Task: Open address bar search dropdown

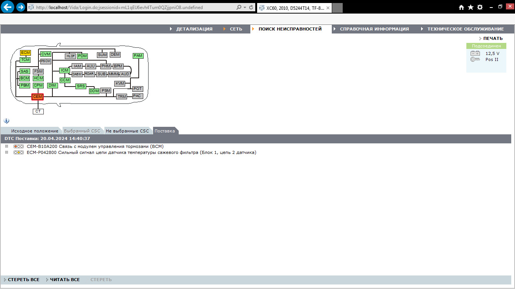Action: coord(245,7)
